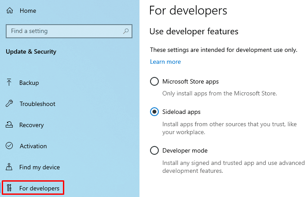The width and height of the screenshot is (308, 197).
Task: Open the Recovery section
Action: (31, 125)
